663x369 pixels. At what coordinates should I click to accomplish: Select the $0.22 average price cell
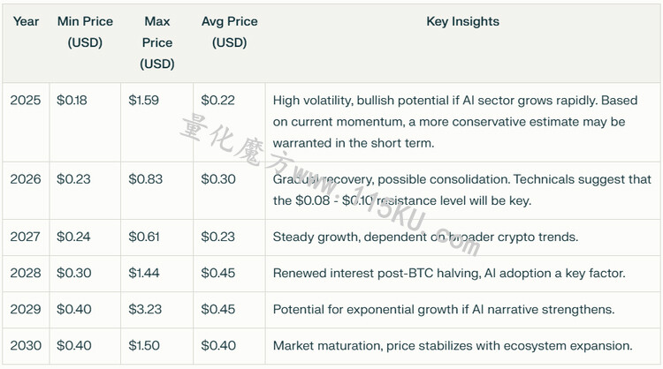point(217,101)
